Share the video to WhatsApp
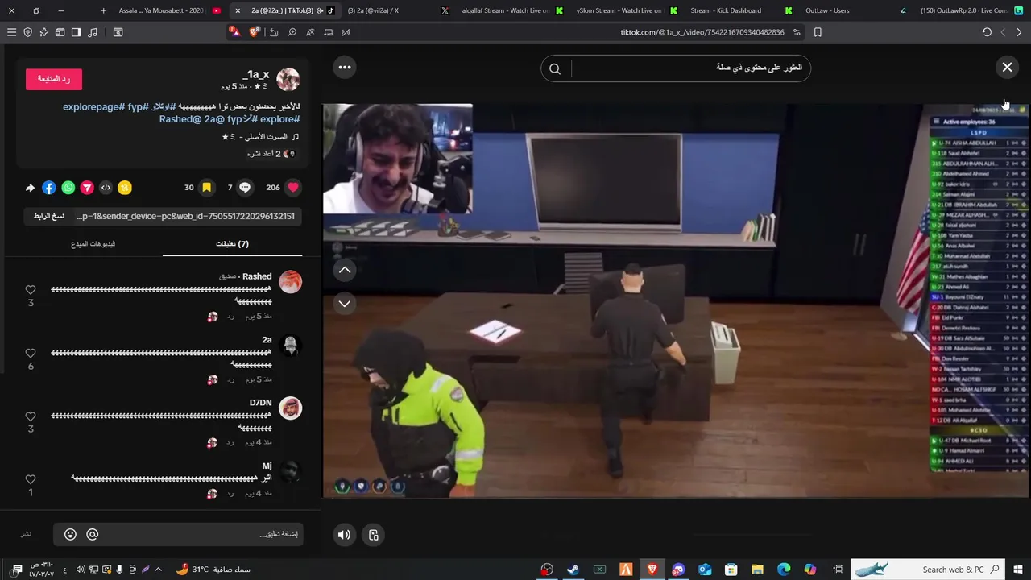The height and width of the screenshot is (580, 1031). click(68, 188)
